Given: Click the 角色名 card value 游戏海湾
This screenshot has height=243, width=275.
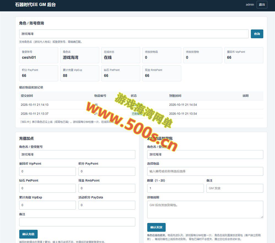Looking at the screenshot, I should click(70, 57).
